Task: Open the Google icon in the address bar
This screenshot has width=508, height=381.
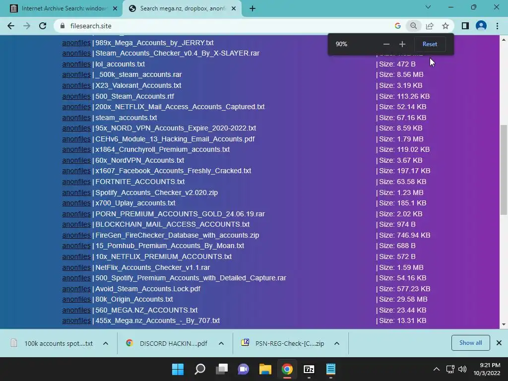Action: [x=398, y=26]
